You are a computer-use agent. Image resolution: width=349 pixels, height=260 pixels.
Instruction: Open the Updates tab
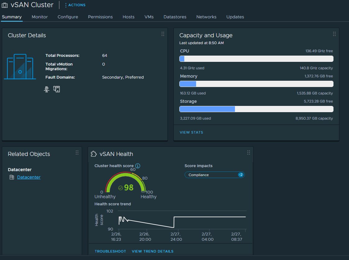click(x=235, y=17)
